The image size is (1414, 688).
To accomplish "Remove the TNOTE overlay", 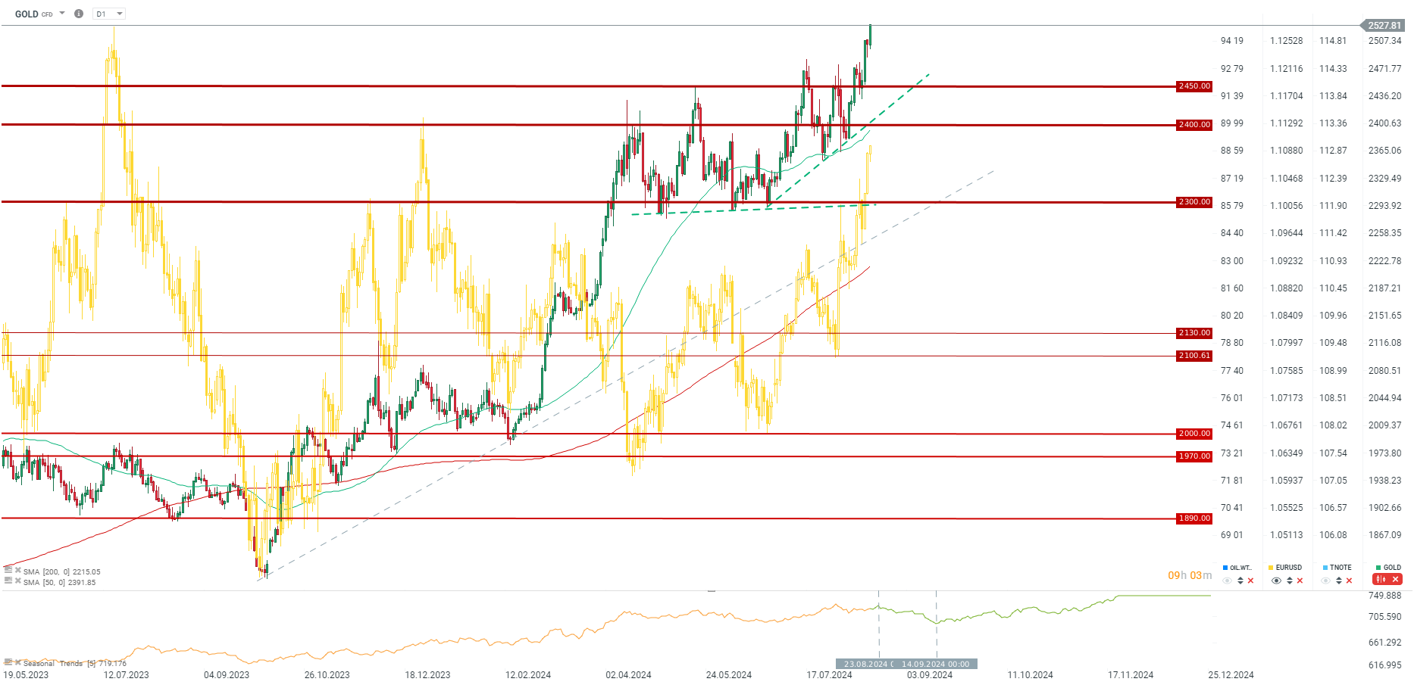I will 1349,581.
